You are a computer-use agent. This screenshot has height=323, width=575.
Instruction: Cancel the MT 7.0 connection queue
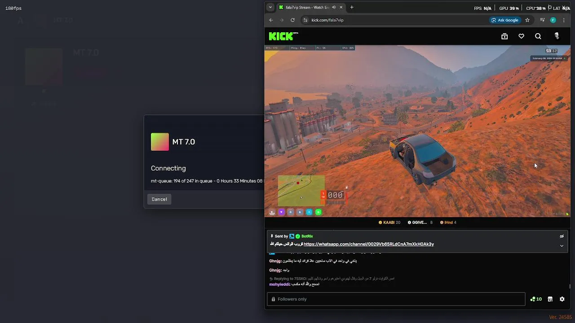coord(159,199)
